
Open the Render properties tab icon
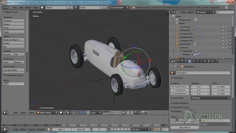[178, 61]
